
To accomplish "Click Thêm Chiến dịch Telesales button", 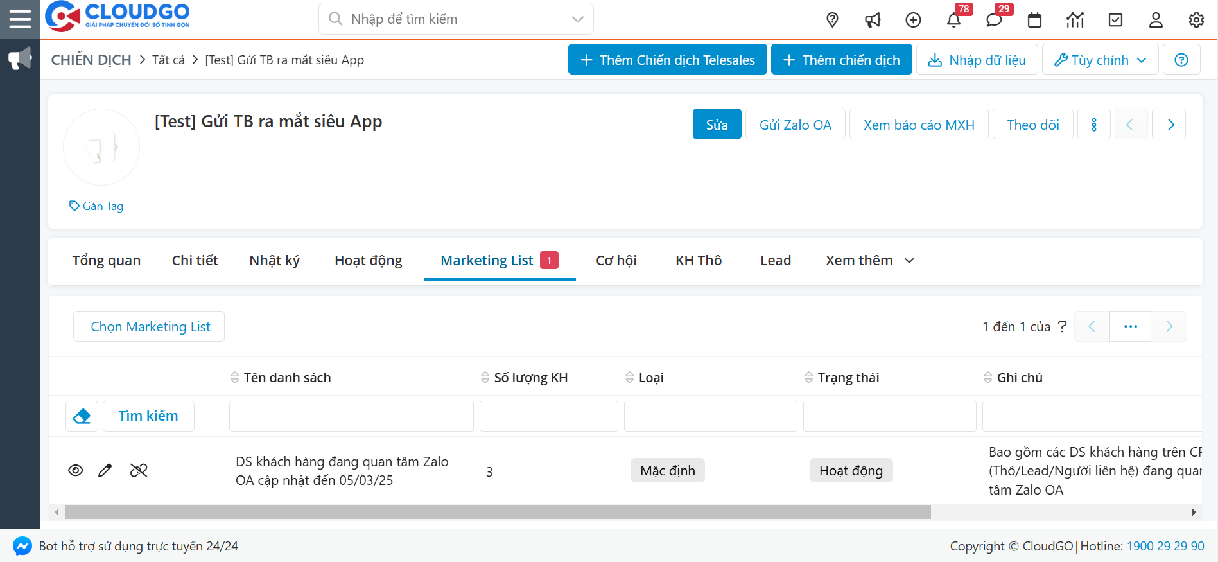I will click(x=667, y=60).
